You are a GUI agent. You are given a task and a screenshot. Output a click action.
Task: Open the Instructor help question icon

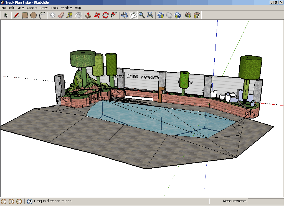click(x=29, y=201)
